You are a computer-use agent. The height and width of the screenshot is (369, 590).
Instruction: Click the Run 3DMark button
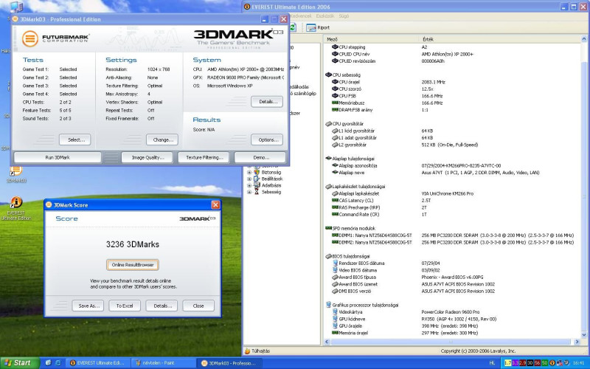[x=58, y=157]
